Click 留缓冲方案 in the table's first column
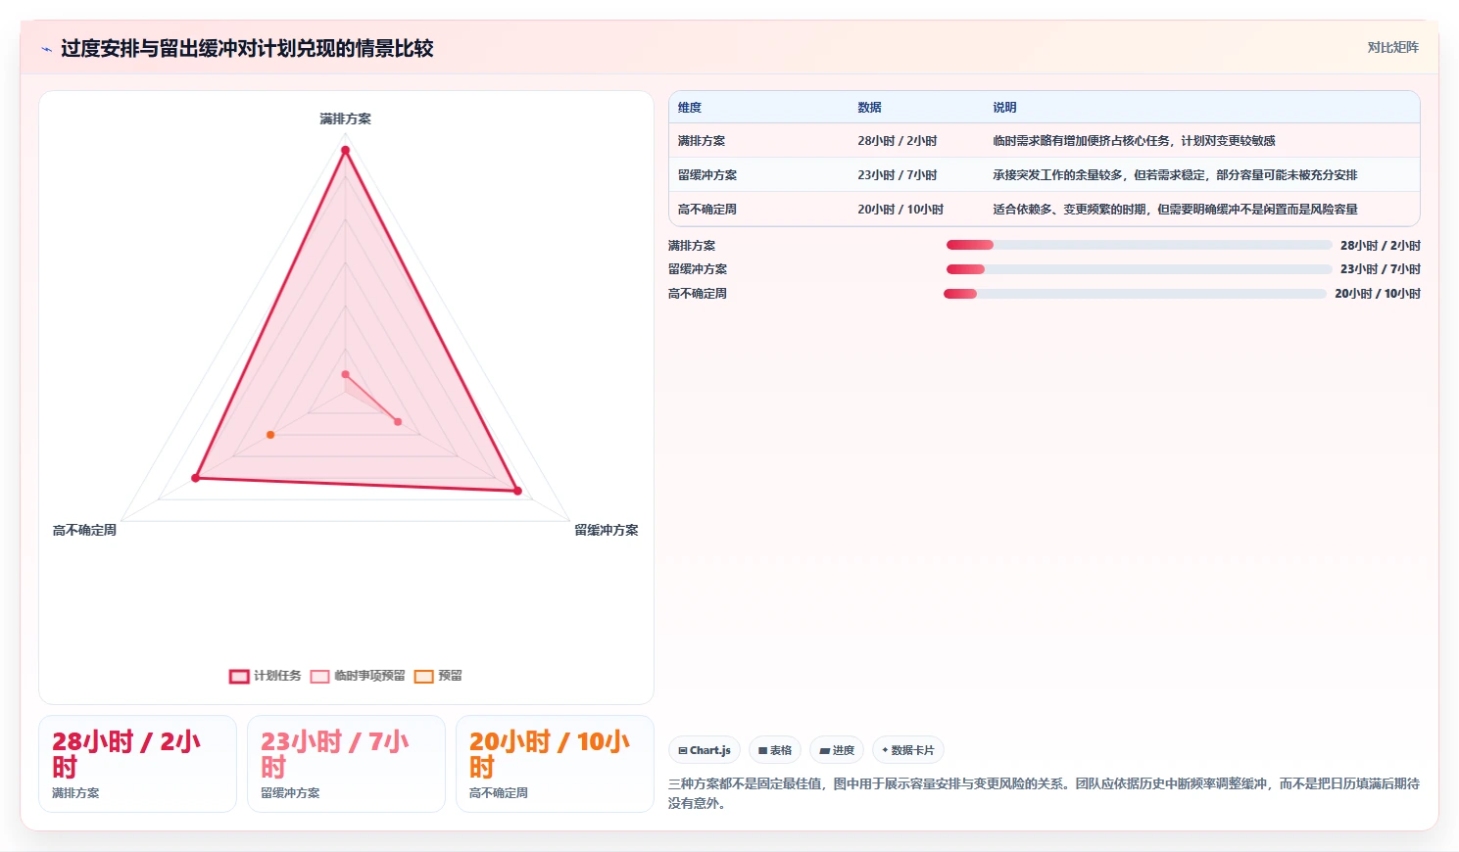Image resolution: width=1459 pixels, height=852 pixels. (x=707, y=175)
